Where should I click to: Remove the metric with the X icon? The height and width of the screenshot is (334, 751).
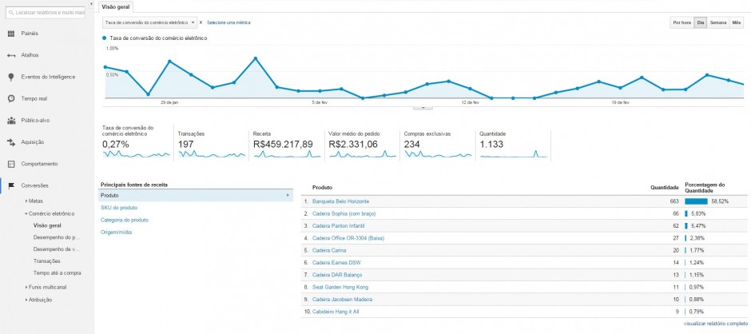point(201,22)
